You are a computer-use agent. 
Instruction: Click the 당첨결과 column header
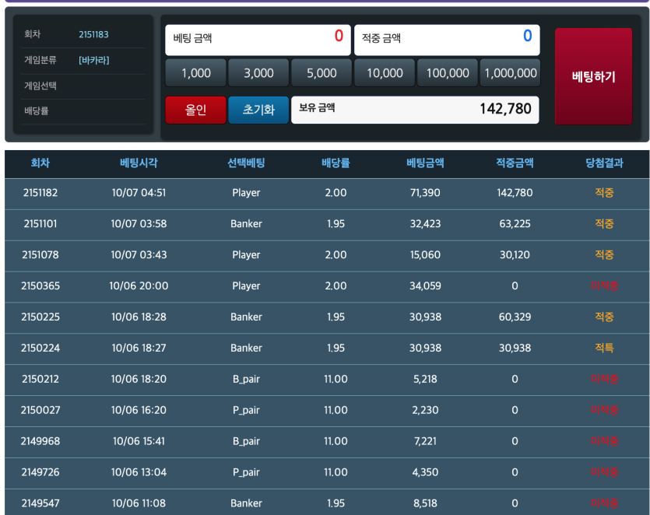[604, 163]
